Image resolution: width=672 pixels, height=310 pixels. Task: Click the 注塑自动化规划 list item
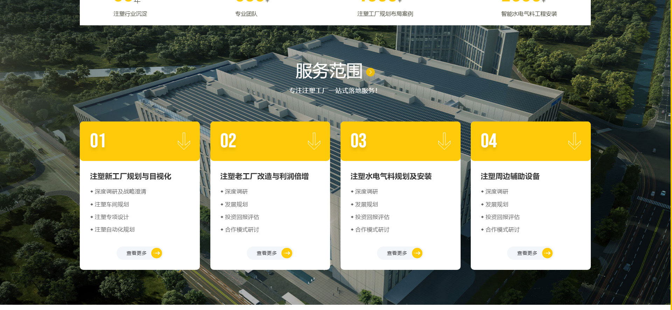tap(114, 230)
